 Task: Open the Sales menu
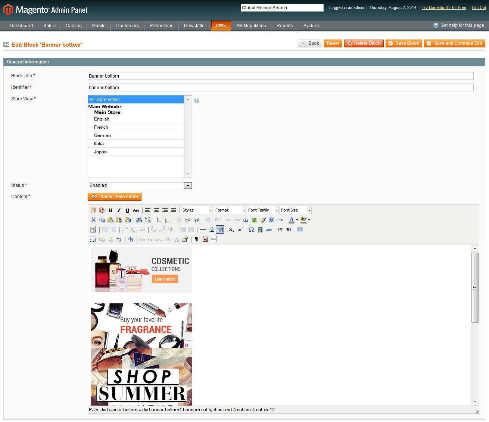point(49,26)
